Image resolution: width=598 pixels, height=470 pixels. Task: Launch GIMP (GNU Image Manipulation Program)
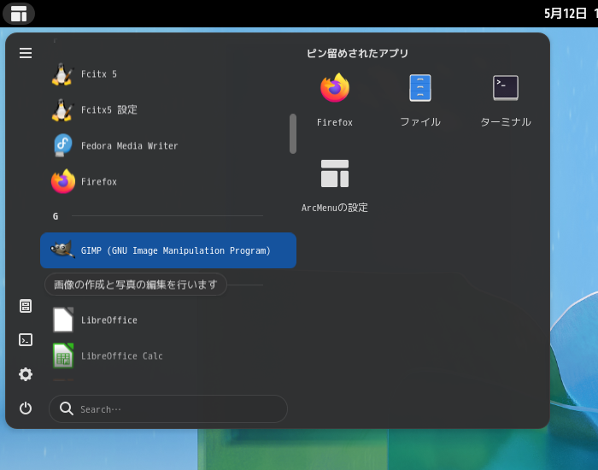tap(168, 250)
